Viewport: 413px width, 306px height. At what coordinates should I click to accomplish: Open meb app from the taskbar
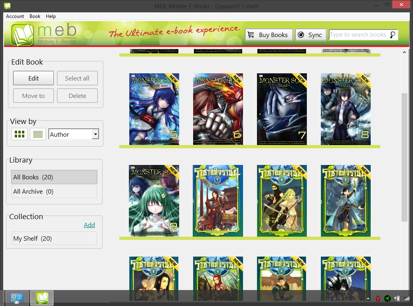tap(42, 298)
